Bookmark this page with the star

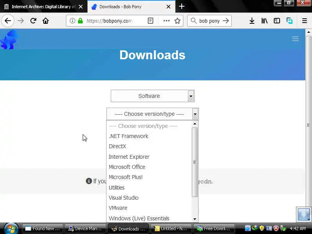point(177,21)
